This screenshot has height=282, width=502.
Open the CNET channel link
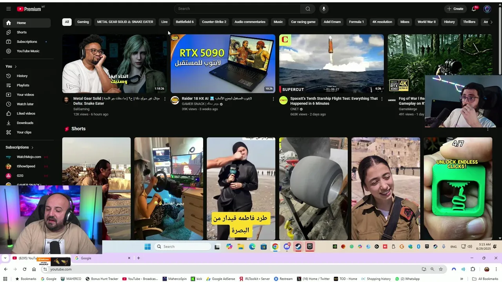click(x=295, y=109)
